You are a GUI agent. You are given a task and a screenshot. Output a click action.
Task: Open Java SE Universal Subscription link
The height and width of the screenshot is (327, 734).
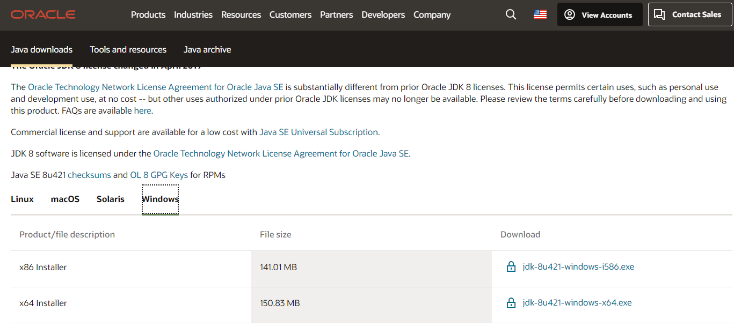[318, 132]
